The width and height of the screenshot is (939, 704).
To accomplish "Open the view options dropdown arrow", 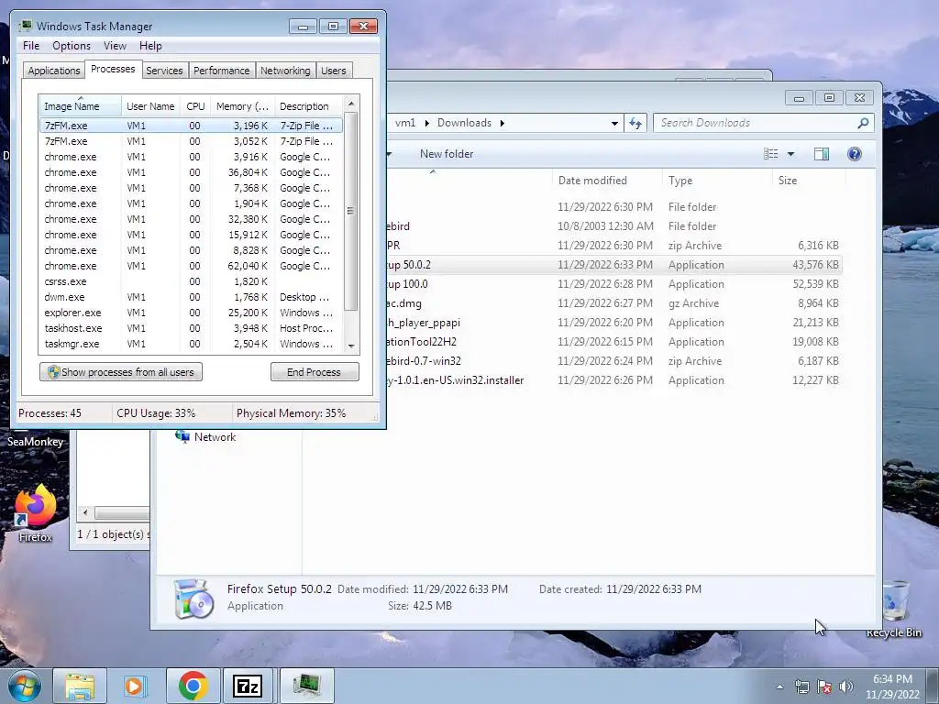I will 790,154.
